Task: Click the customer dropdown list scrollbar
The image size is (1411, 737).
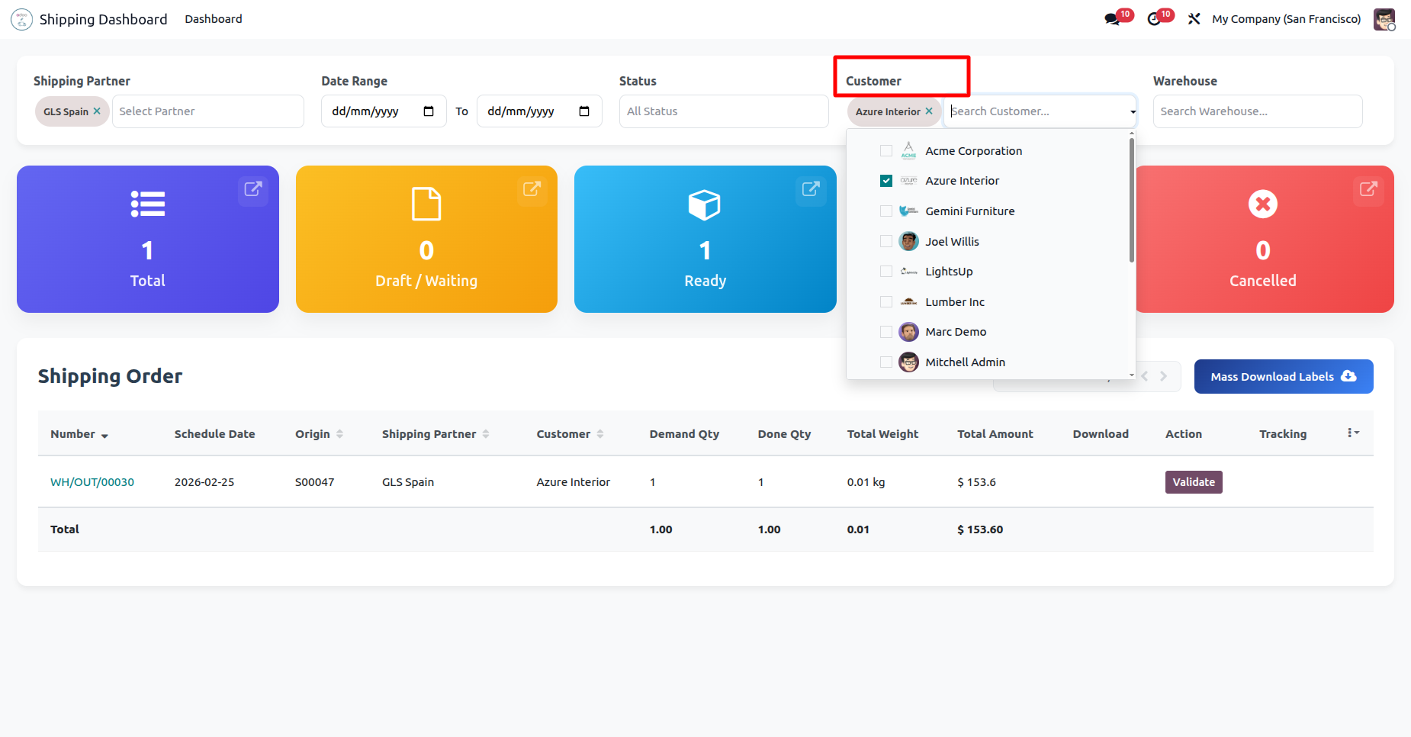Action: (1131, 200)
